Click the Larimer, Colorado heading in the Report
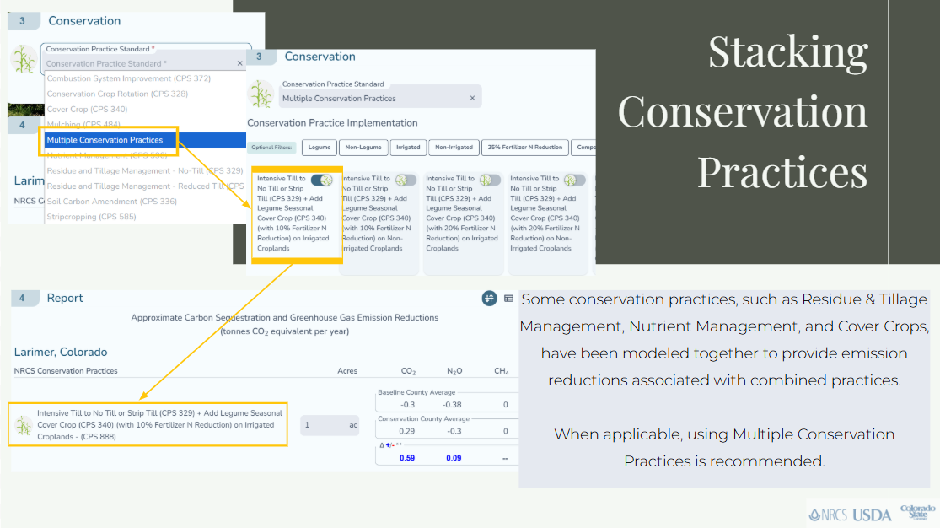940x528 pixels. pos(61,353)
